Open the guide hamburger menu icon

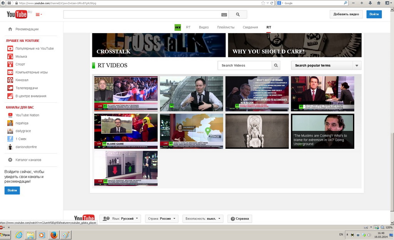(x=38, y=15)
